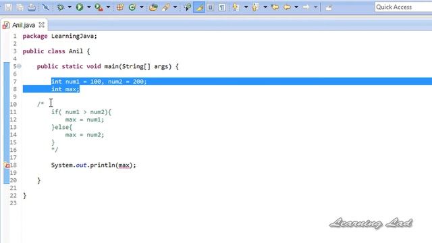Click line number 23 in the gutter
This screenshot has height=243, width=432.
point(13,203)
